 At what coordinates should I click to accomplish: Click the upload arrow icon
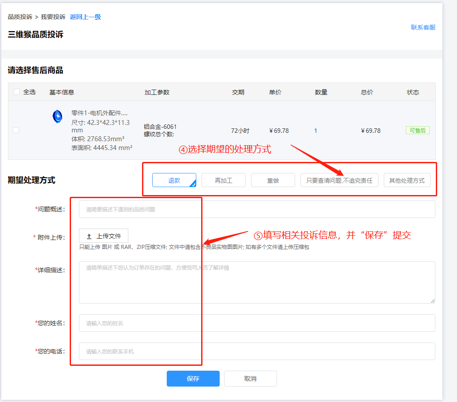pyautogui.click(x=89, y=237)
